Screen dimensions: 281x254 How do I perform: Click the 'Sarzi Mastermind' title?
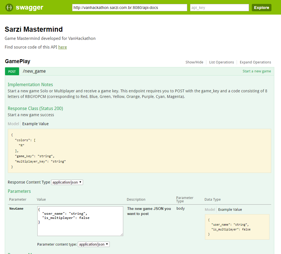[34, 29]
